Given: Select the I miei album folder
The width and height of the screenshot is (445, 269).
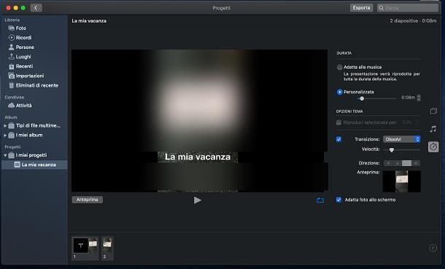Looking at the screenshot, I should (29, 135).
